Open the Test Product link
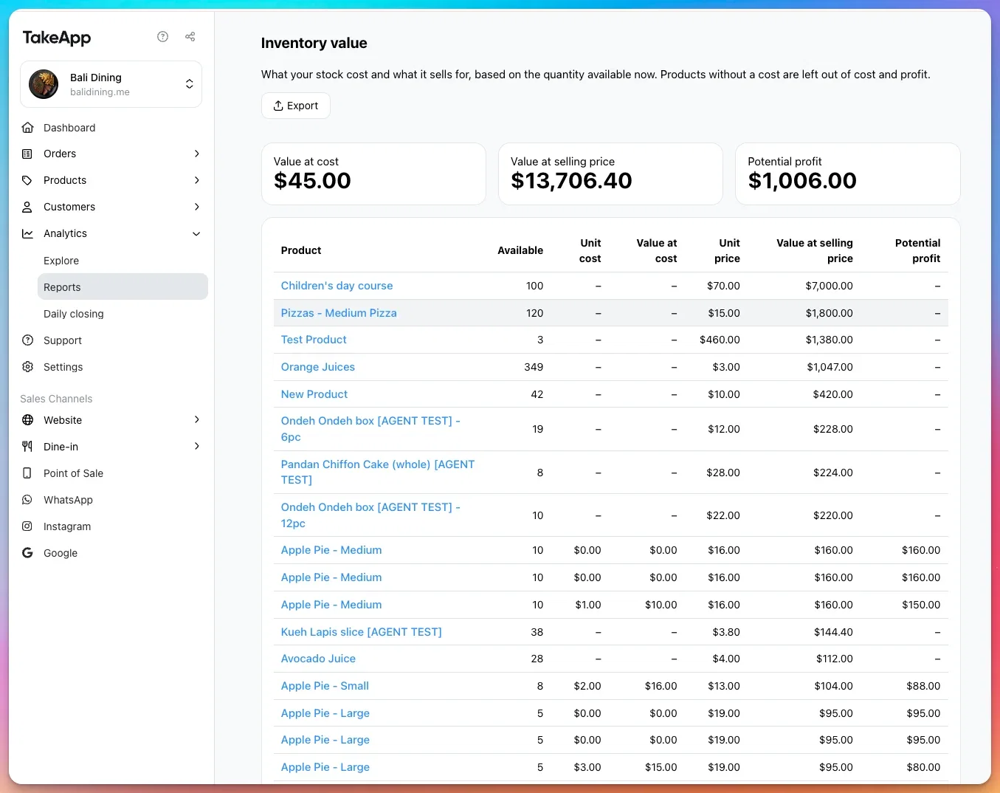1000x793 pixels. [314, 340]
